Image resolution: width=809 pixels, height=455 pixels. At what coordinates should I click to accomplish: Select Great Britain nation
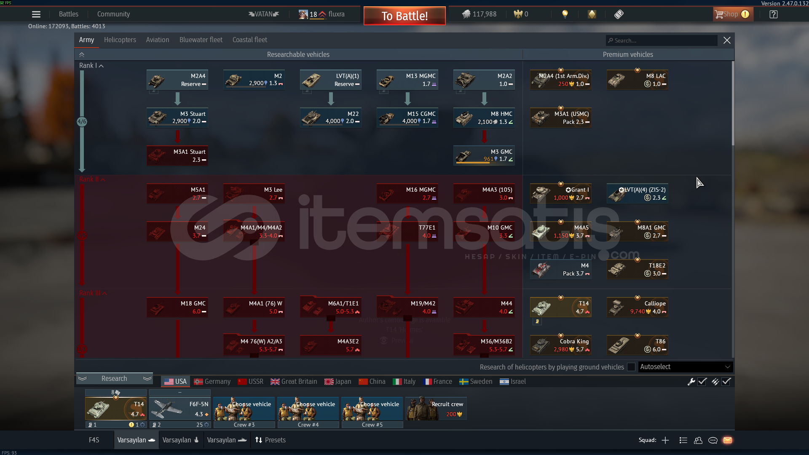click(x=294, y=382)
